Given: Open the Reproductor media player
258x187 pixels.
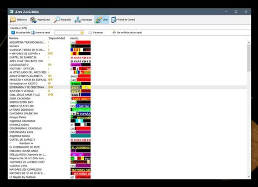Looking at the screenshot, I should tap(40, 20).
